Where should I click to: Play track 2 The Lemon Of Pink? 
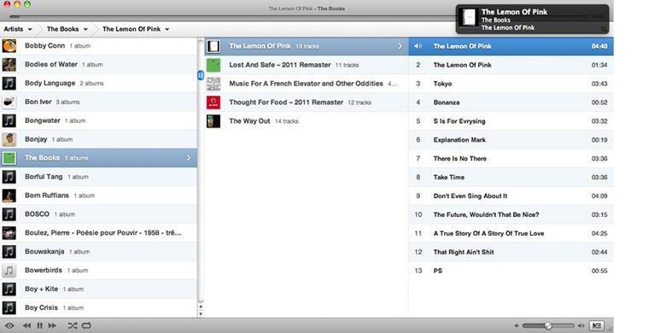(511, 65)
